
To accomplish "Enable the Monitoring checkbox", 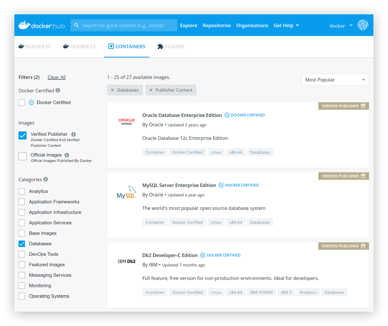I will [x=22, y=286].
